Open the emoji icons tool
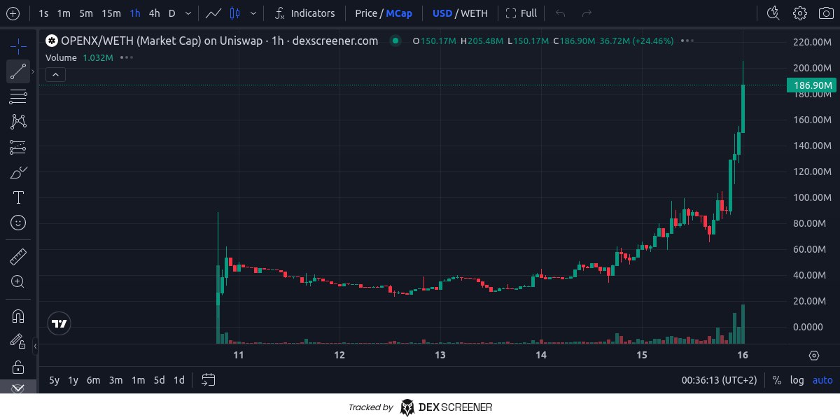840x420 pixels. (x=18, y=223)
